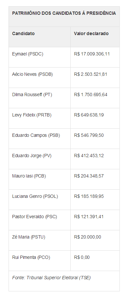Click the table title Patrimônio dos Candidatos à Presidência
The width and height of the screenshot is (128, 293).
(x=64, y=13)
